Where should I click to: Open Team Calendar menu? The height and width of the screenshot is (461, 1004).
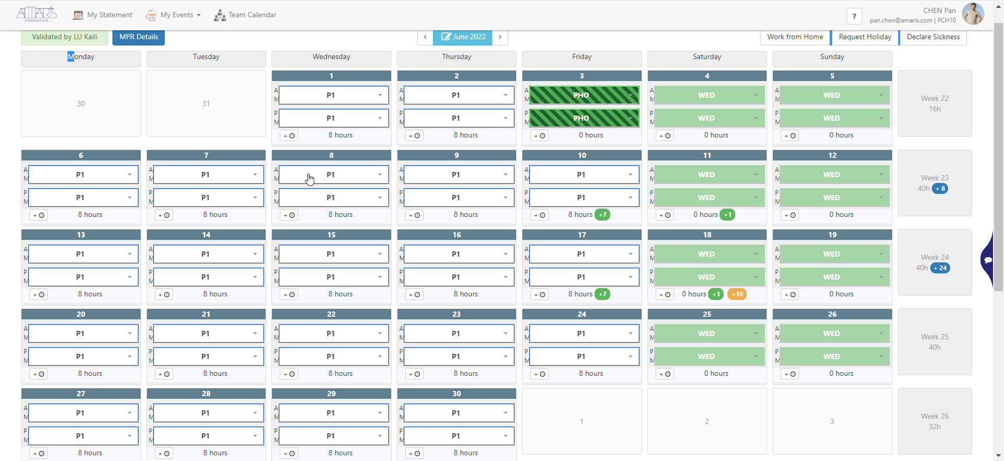tap(245, 15)
